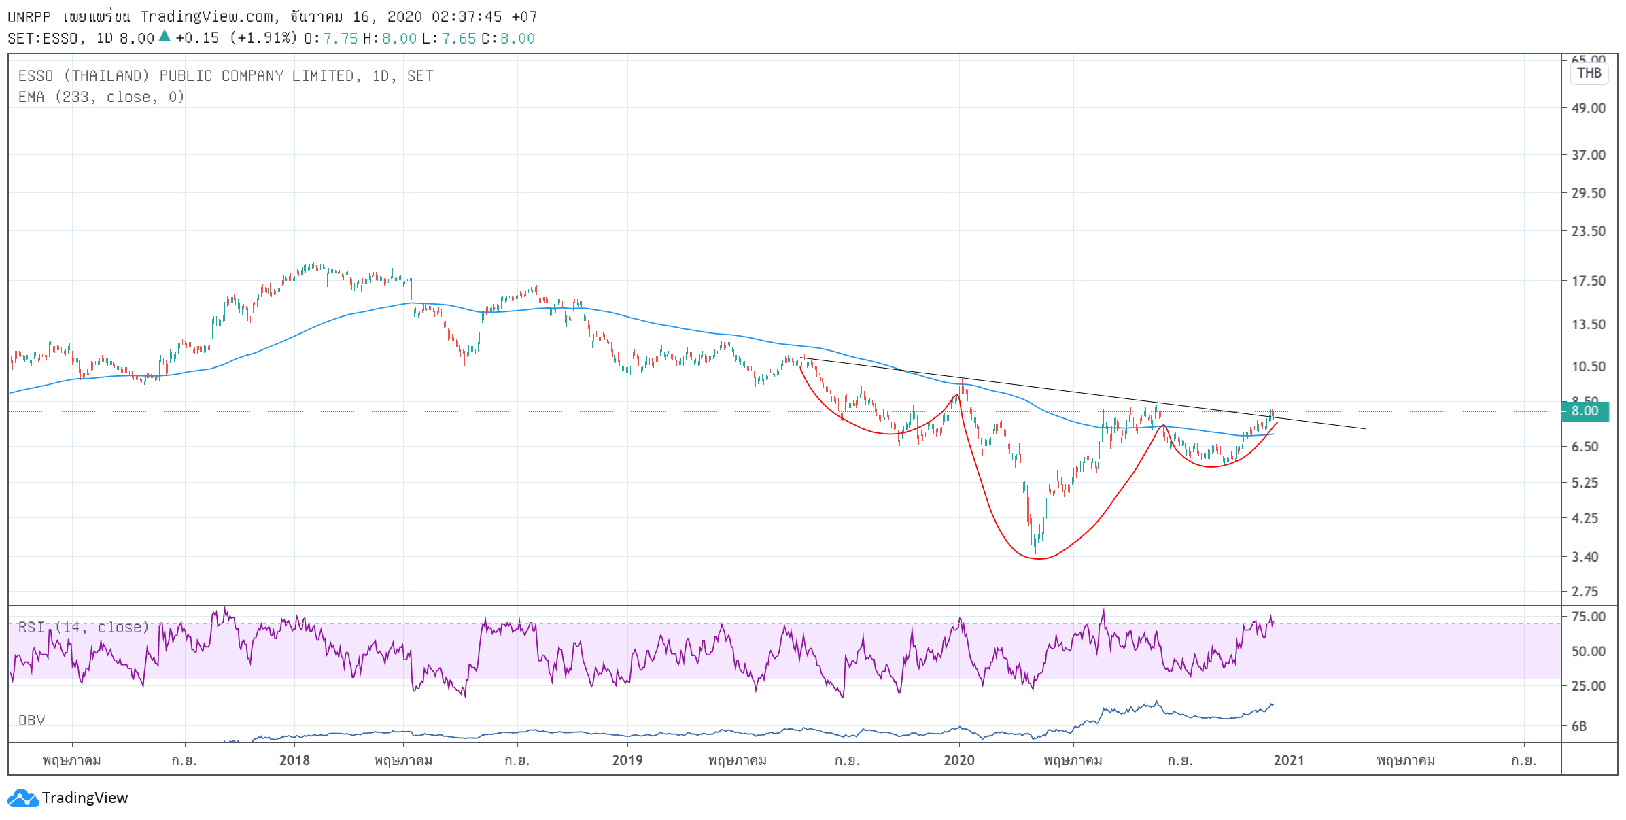Click the green 8.00 current price tag

pyautogui.click(x=1585, y=411)
